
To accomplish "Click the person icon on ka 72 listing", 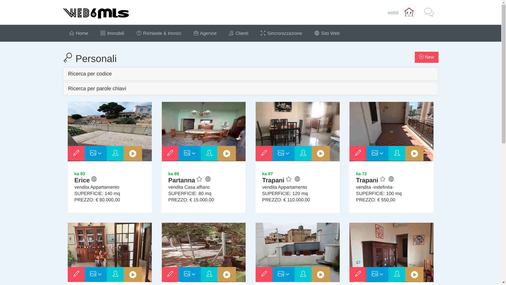I will (x=397, y=153).
